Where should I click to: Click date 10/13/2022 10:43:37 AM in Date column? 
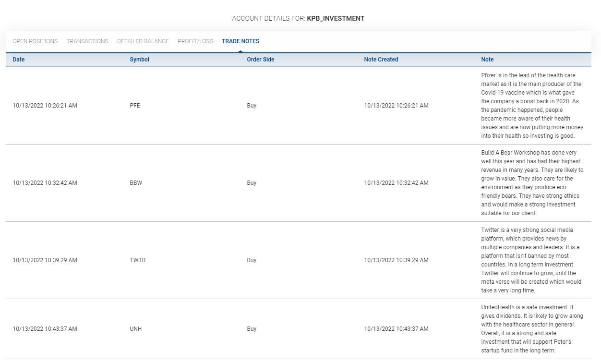[45, 329]
